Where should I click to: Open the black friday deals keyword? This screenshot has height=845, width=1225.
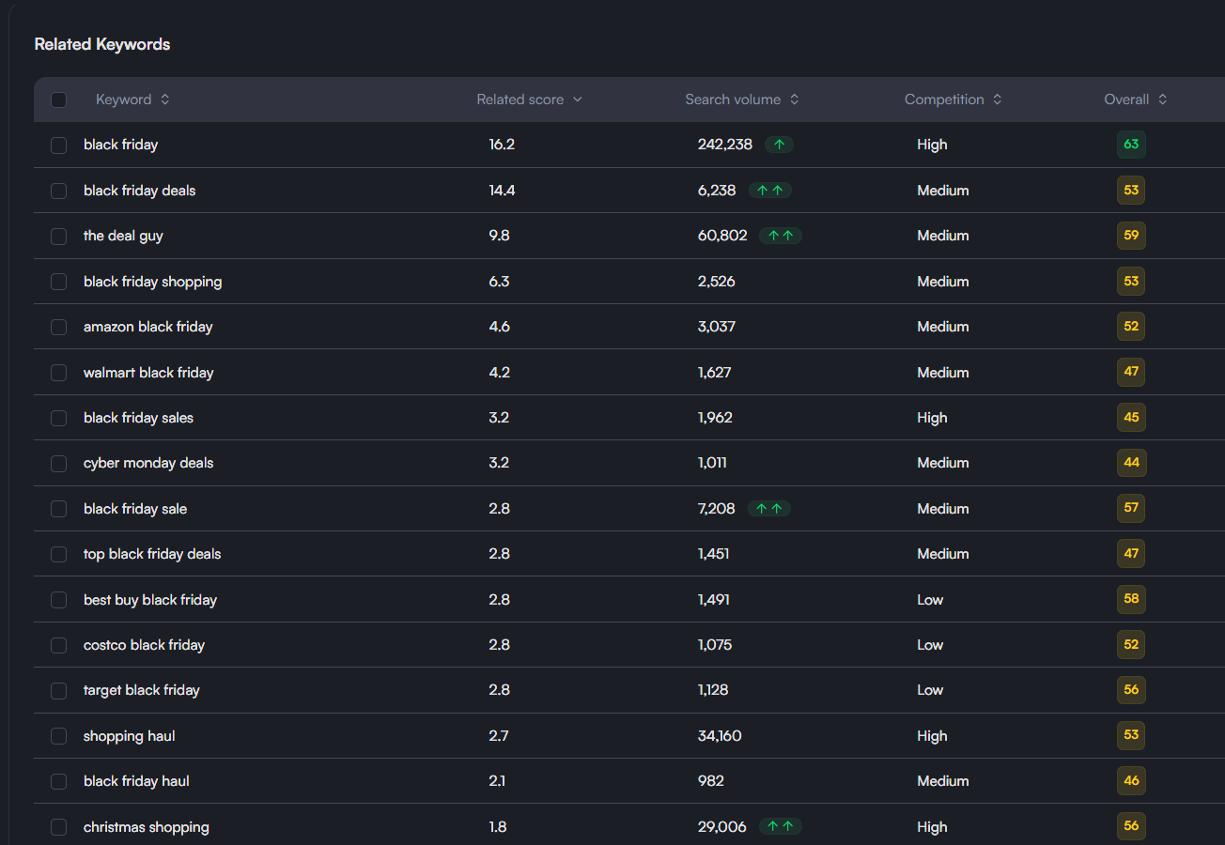(139, 190)
